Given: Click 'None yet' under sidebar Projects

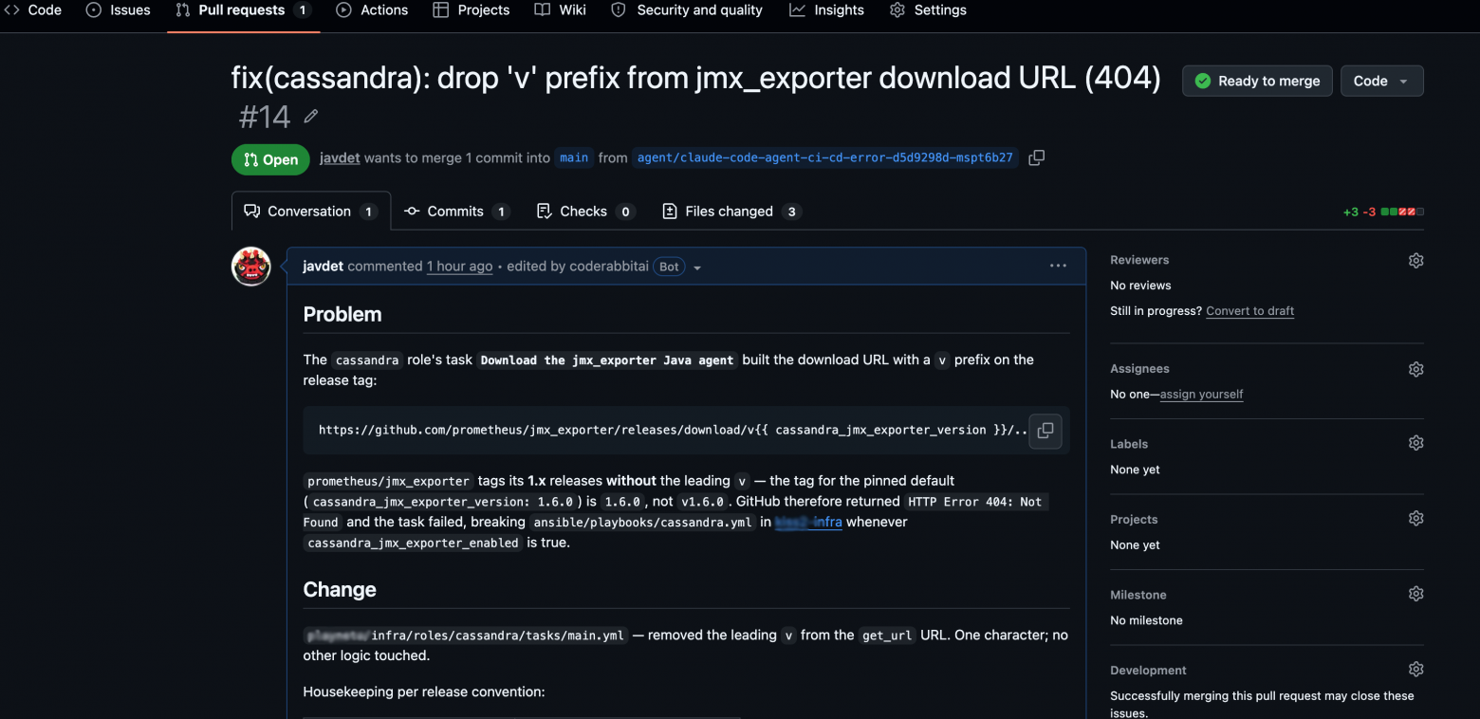Looking at the screenshot, I should [x=1135, y=545].
